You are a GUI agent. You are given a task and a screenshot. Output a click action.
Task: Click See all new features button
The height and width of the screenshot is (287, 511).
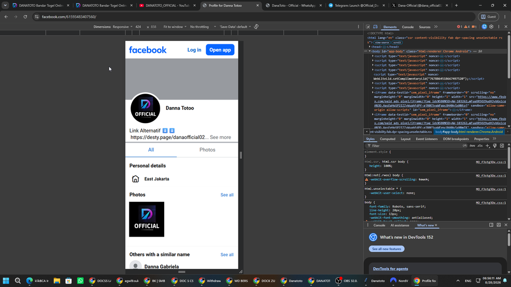(387, 249)
